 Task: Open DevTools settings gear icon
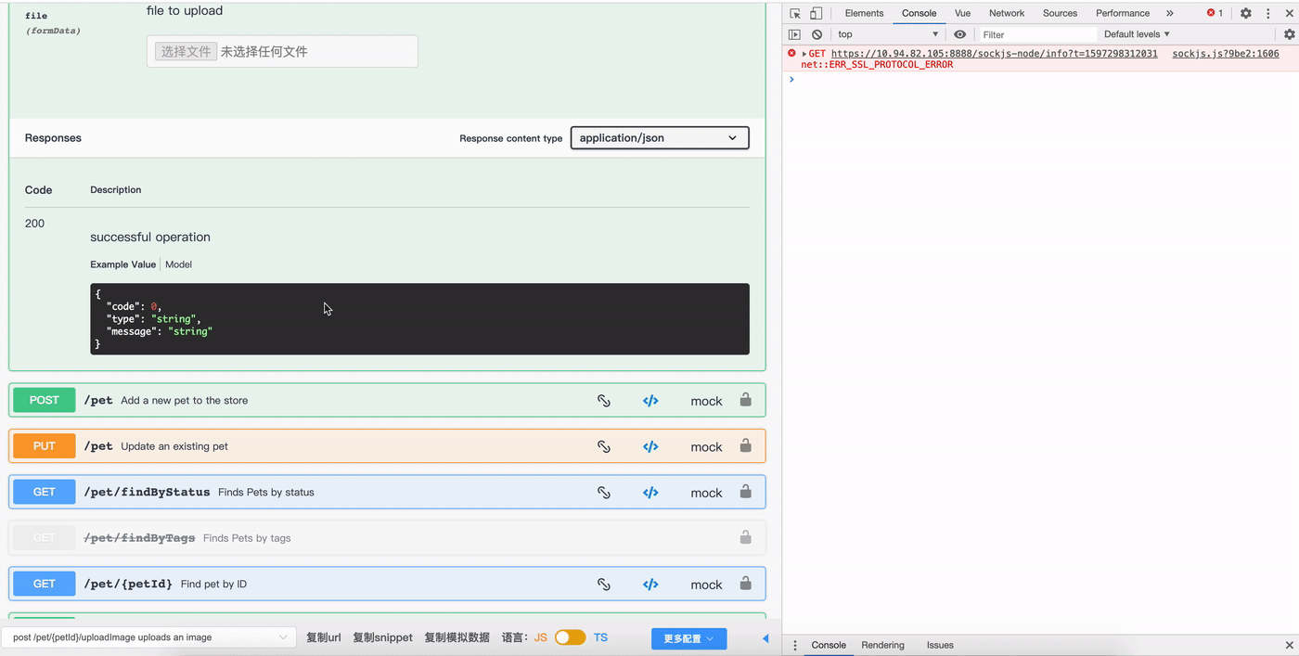point(1245,13)
